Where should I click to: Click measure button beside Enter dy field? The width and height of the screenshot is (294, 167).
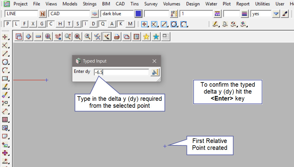pos(155,72)
